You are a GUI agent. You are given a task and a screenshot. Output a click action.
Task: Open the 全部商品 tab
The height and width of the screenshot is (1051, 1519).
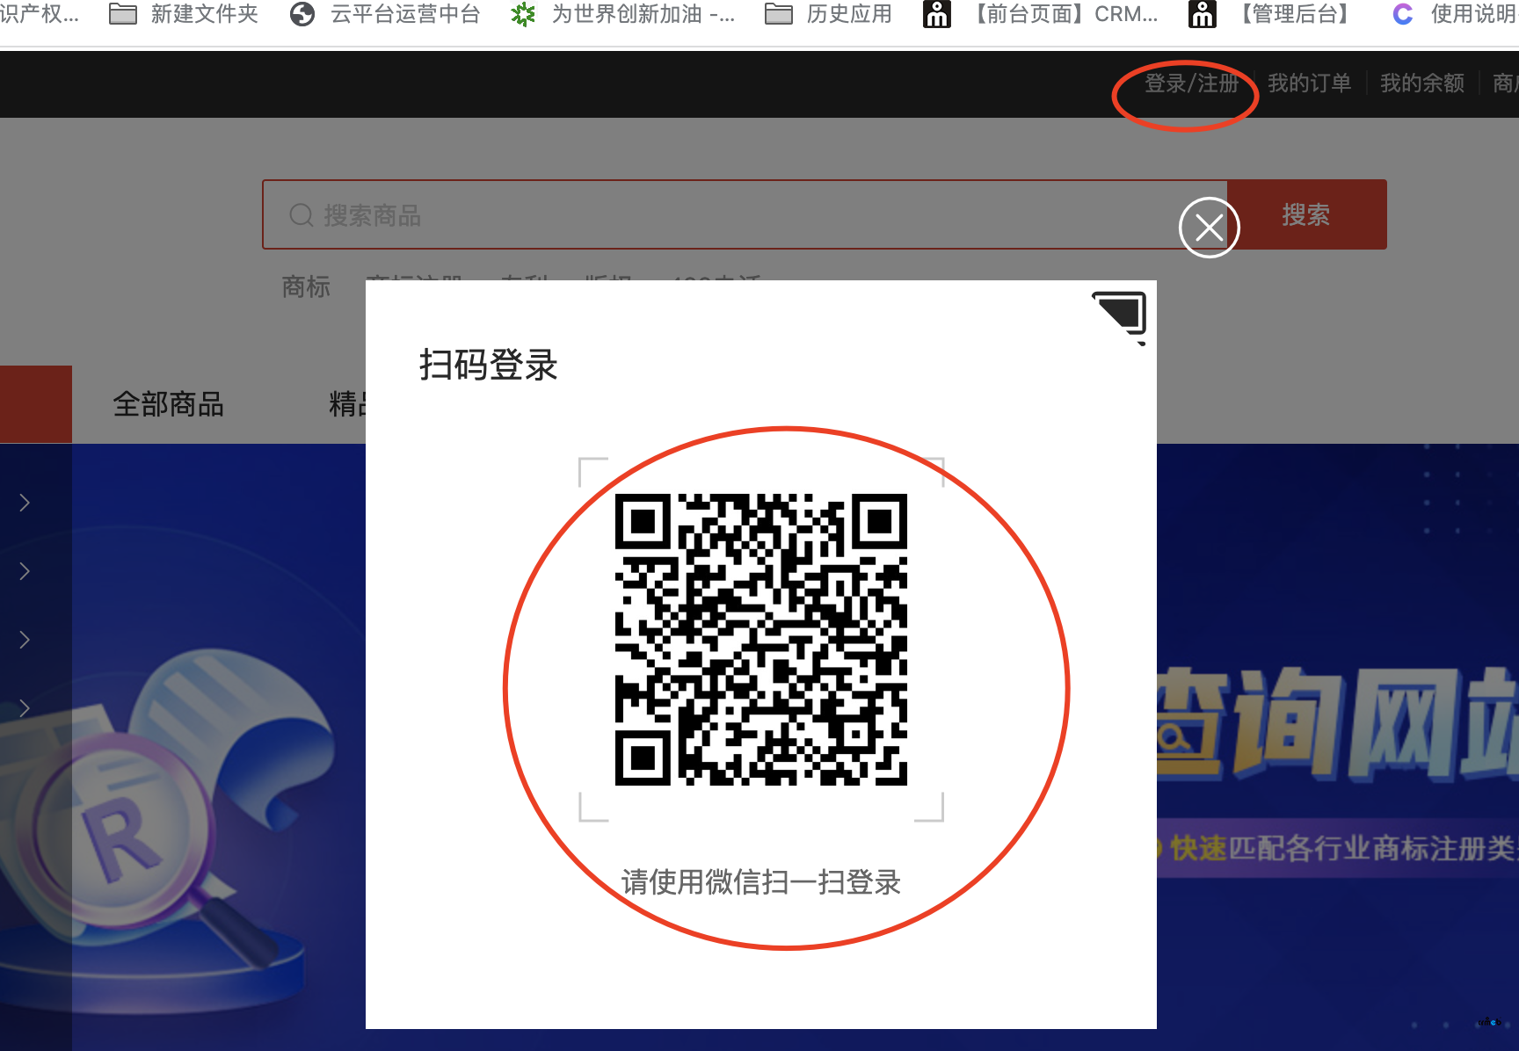[x=168, y=404]
